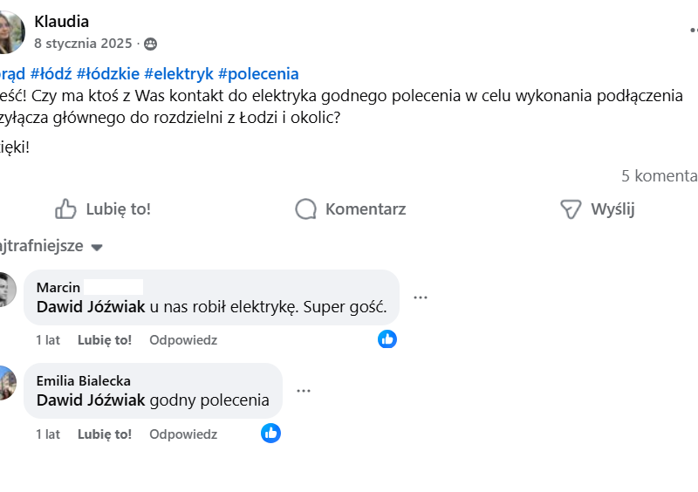
Task: Like Marcin's comment via Lubię to!
Action: (105, 340)
